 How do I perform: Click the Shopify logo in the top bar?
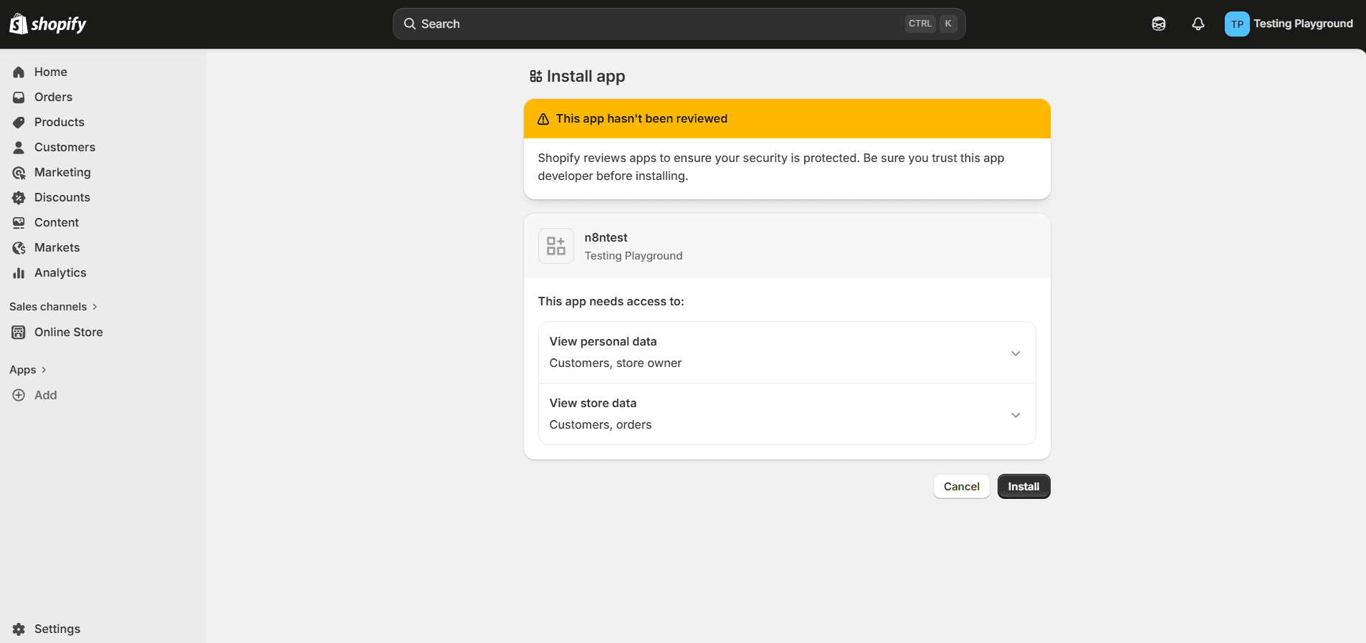point(47,24)
